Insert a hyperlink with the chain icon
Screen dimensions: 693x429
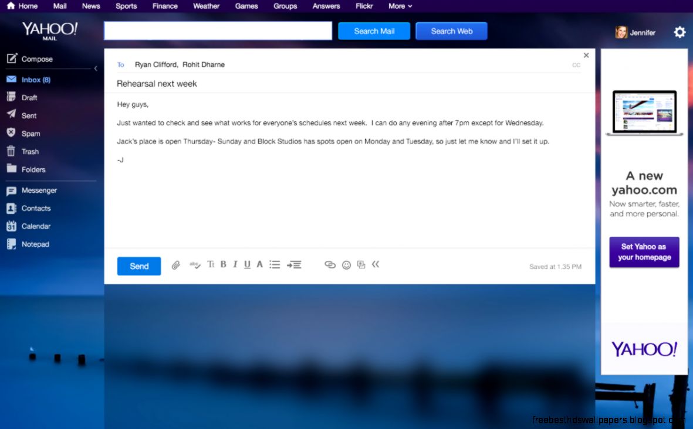(330, 265)
